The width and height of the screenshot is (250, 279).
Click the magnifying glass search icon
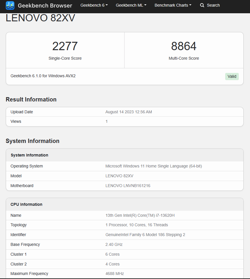tap(202, 5)
